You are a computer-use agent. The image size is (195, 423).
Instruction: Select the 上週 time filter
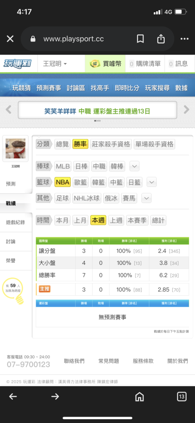tap(116, 220)
